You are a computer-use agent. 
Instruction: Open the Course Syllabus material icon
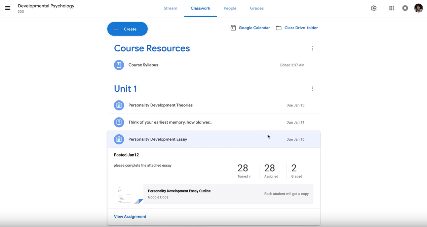click(119, 65)
